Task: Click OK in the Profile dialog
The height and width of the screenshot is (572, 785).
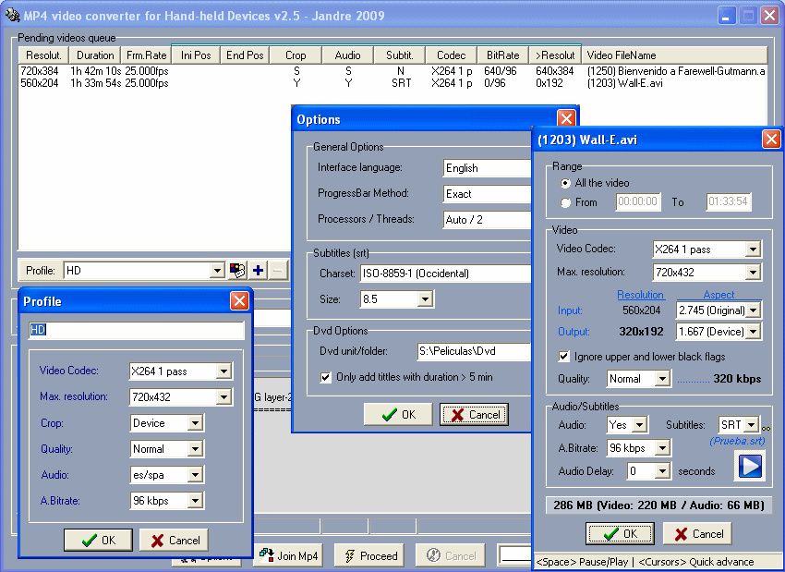Action: pyautogui.click(x=98, y=540)
